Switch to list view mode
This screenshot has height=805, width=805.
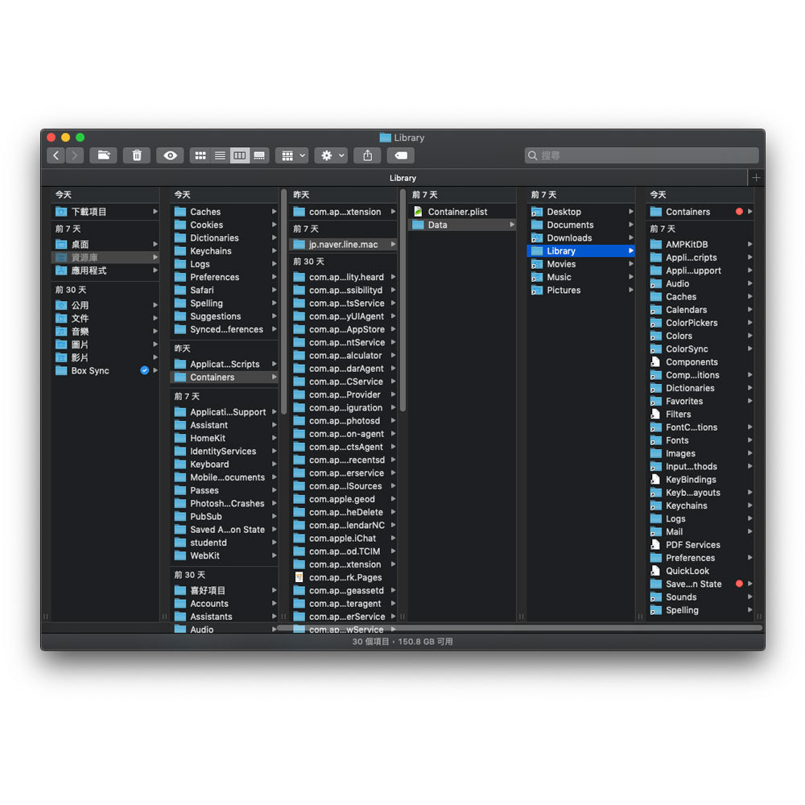[220, 155]
